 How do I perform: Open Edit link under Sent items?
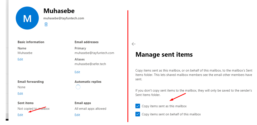[20, 115]
